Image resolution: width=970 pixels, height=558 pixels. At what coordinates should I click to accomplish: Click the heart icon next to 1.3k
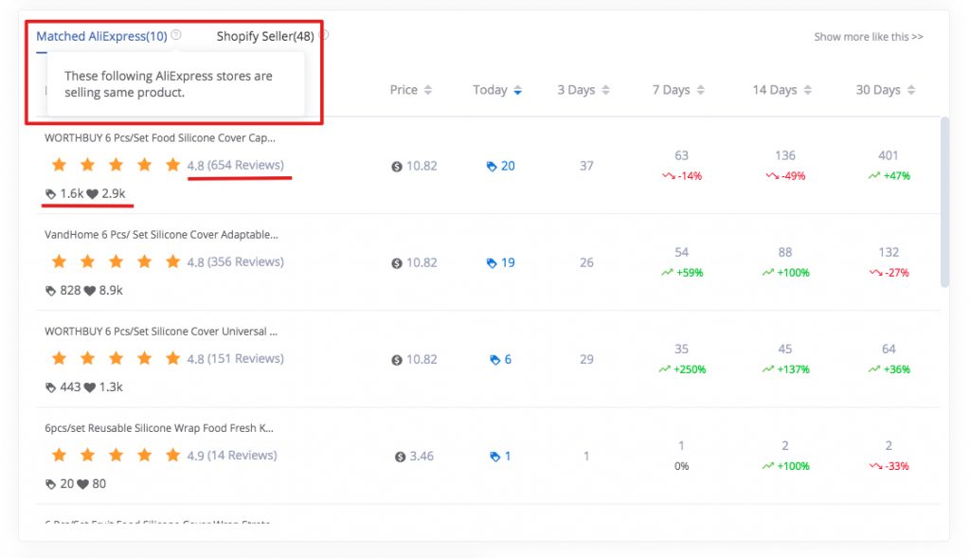(x=90, y=387)
